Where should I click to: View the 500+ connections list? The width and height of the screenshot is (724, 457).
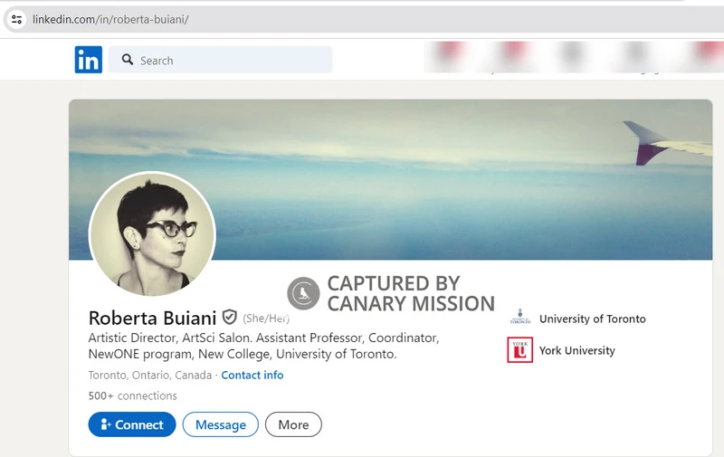(x=132, y=395)
